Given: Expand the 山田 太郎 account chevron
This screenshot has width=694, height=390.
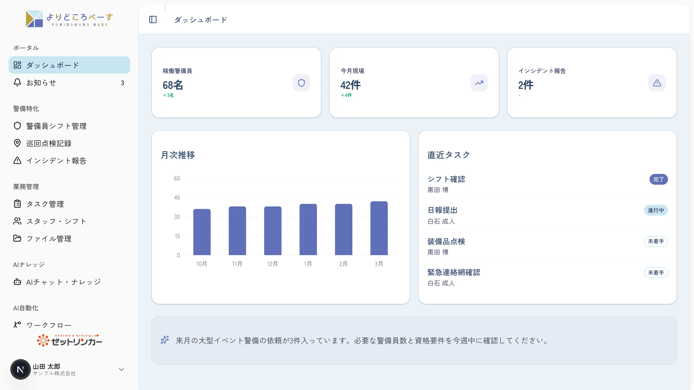Looking at the screenshot, I should [121, 369].
